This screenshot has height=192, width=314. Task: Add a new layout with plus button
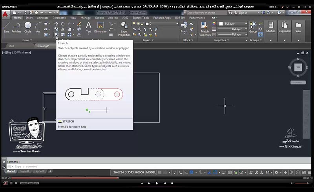pyautogui.click(x=50, y=171)
